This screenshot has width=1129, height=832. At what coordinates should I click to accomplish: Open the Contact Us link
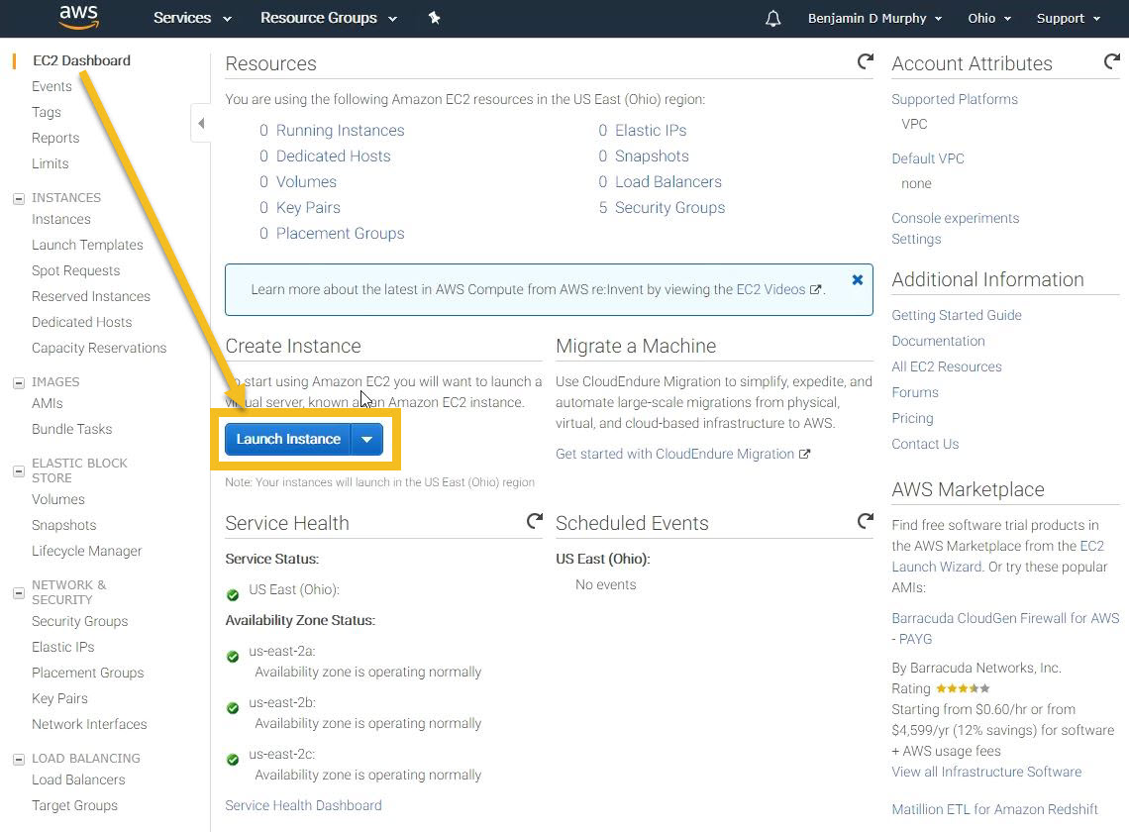[x=925, y=444]
